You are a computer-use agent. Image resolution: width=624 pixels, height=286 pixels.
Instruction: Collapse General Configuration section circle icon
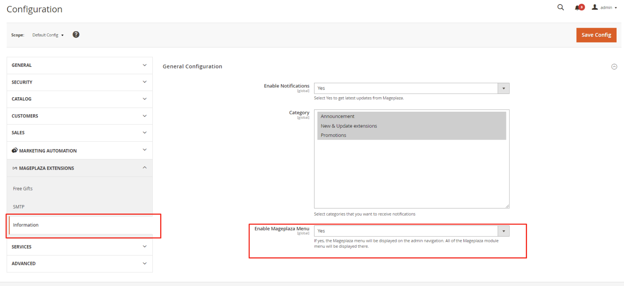[614, 67]
